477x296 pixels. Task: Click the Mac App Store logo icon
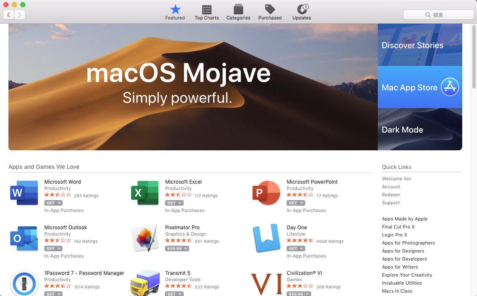pyautogui.click(x=450, y=87)
